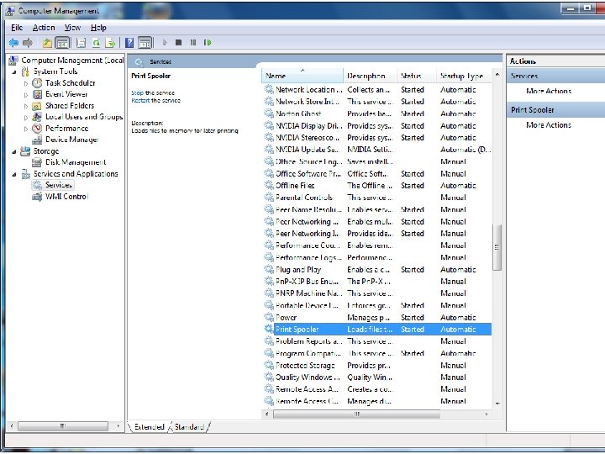This screenshot has width=605, height=454.
Task: Select Shared Folders icon in tree
Action: (37, 106)
